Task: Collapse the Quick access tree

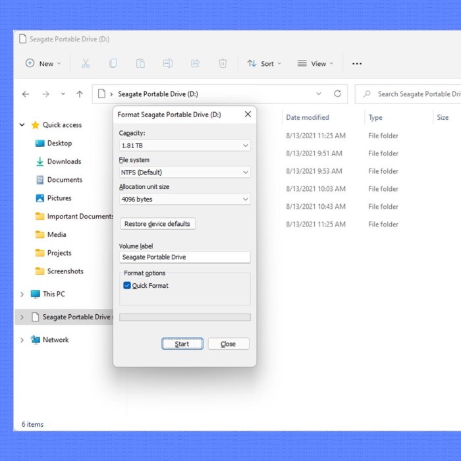Action: click(x=22, y=125)
